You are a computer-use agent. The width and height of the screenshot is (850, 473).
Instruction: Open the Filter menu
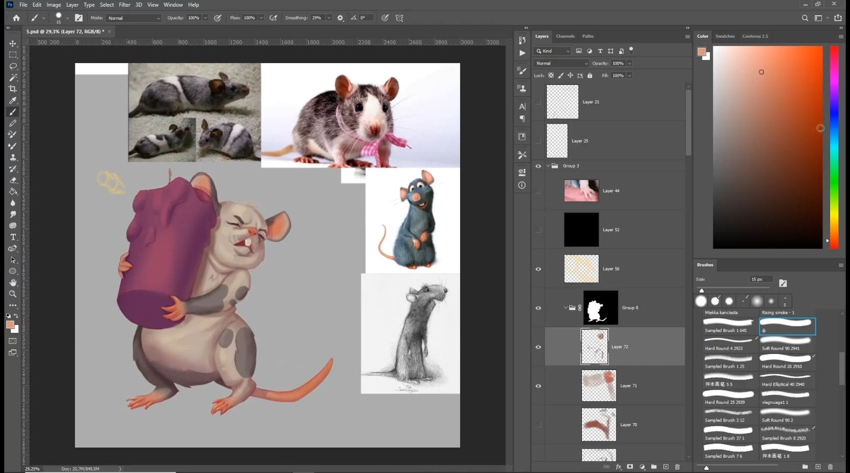coord(124,5)
